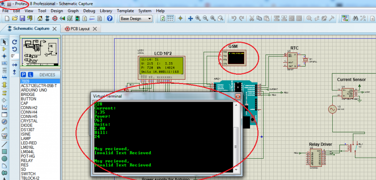The image size is (376, 180).
Task: Select ARDUINO UNO in the devices list
Action: click(34, 90)
